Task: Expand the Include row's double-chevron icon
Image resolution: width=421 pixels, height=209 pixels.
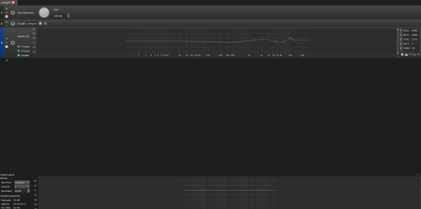Action: (x=7, y=26)
